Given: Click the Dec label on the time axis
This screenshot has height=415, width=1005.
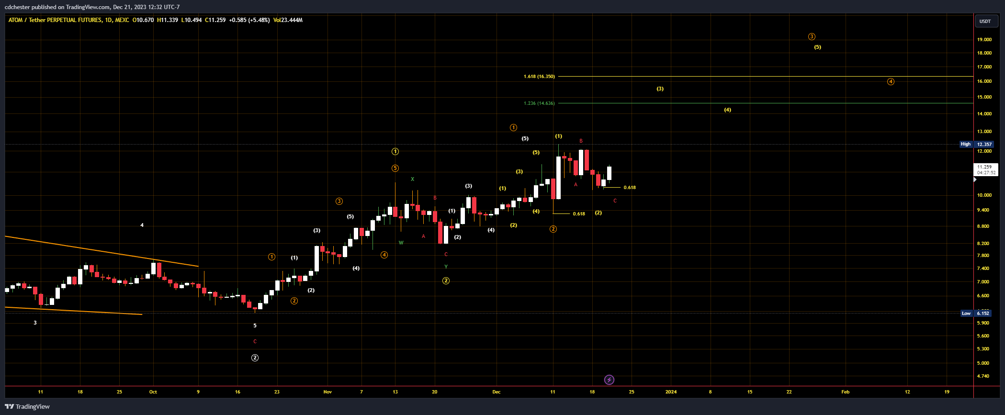Looking at the screenshot, I should [497, 392].
